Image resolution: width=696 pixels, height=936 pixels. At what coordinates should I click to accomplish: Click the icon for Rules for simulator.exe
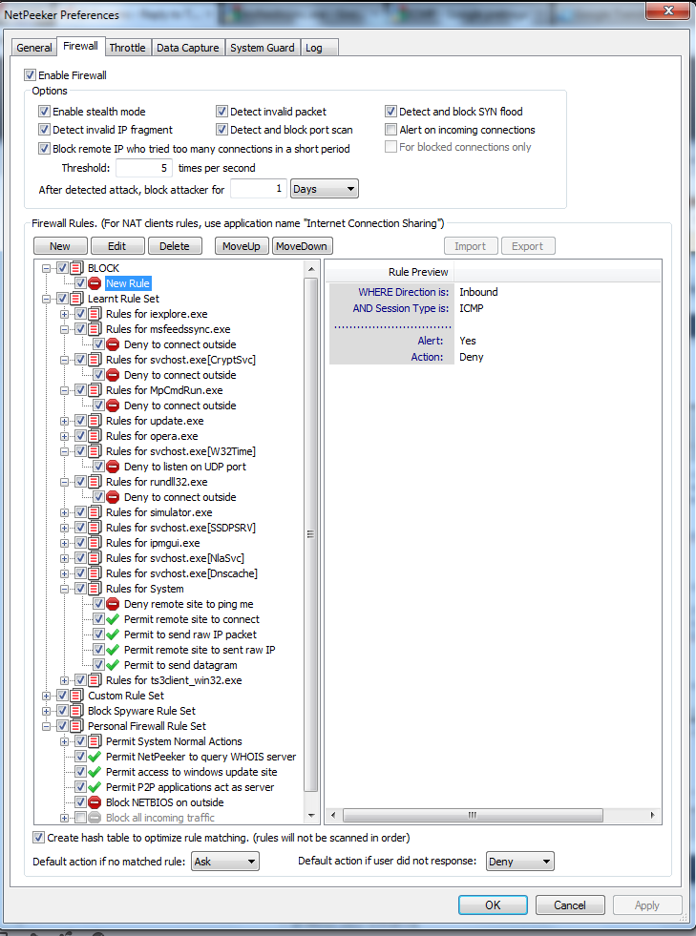95,512
